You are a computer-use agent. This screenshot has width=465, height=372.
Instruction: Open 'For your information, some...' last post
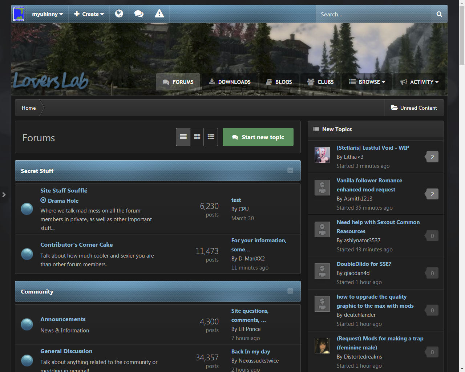click(x=259, y=245)
